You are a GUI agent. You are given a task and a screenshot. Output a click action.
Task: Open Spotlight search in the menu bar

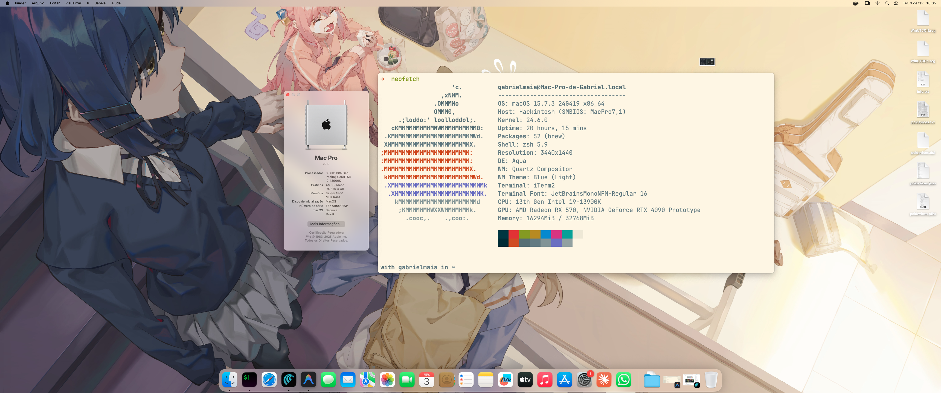click(887, 3)
